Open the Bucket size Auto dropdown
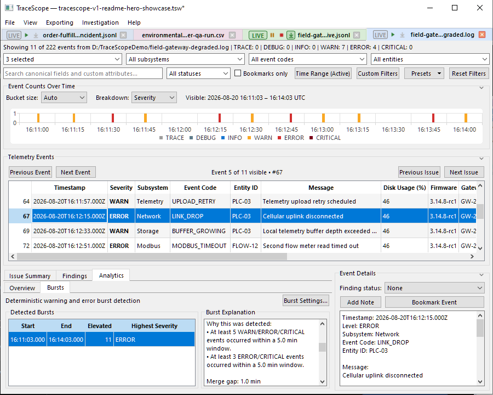 point(64,98)
